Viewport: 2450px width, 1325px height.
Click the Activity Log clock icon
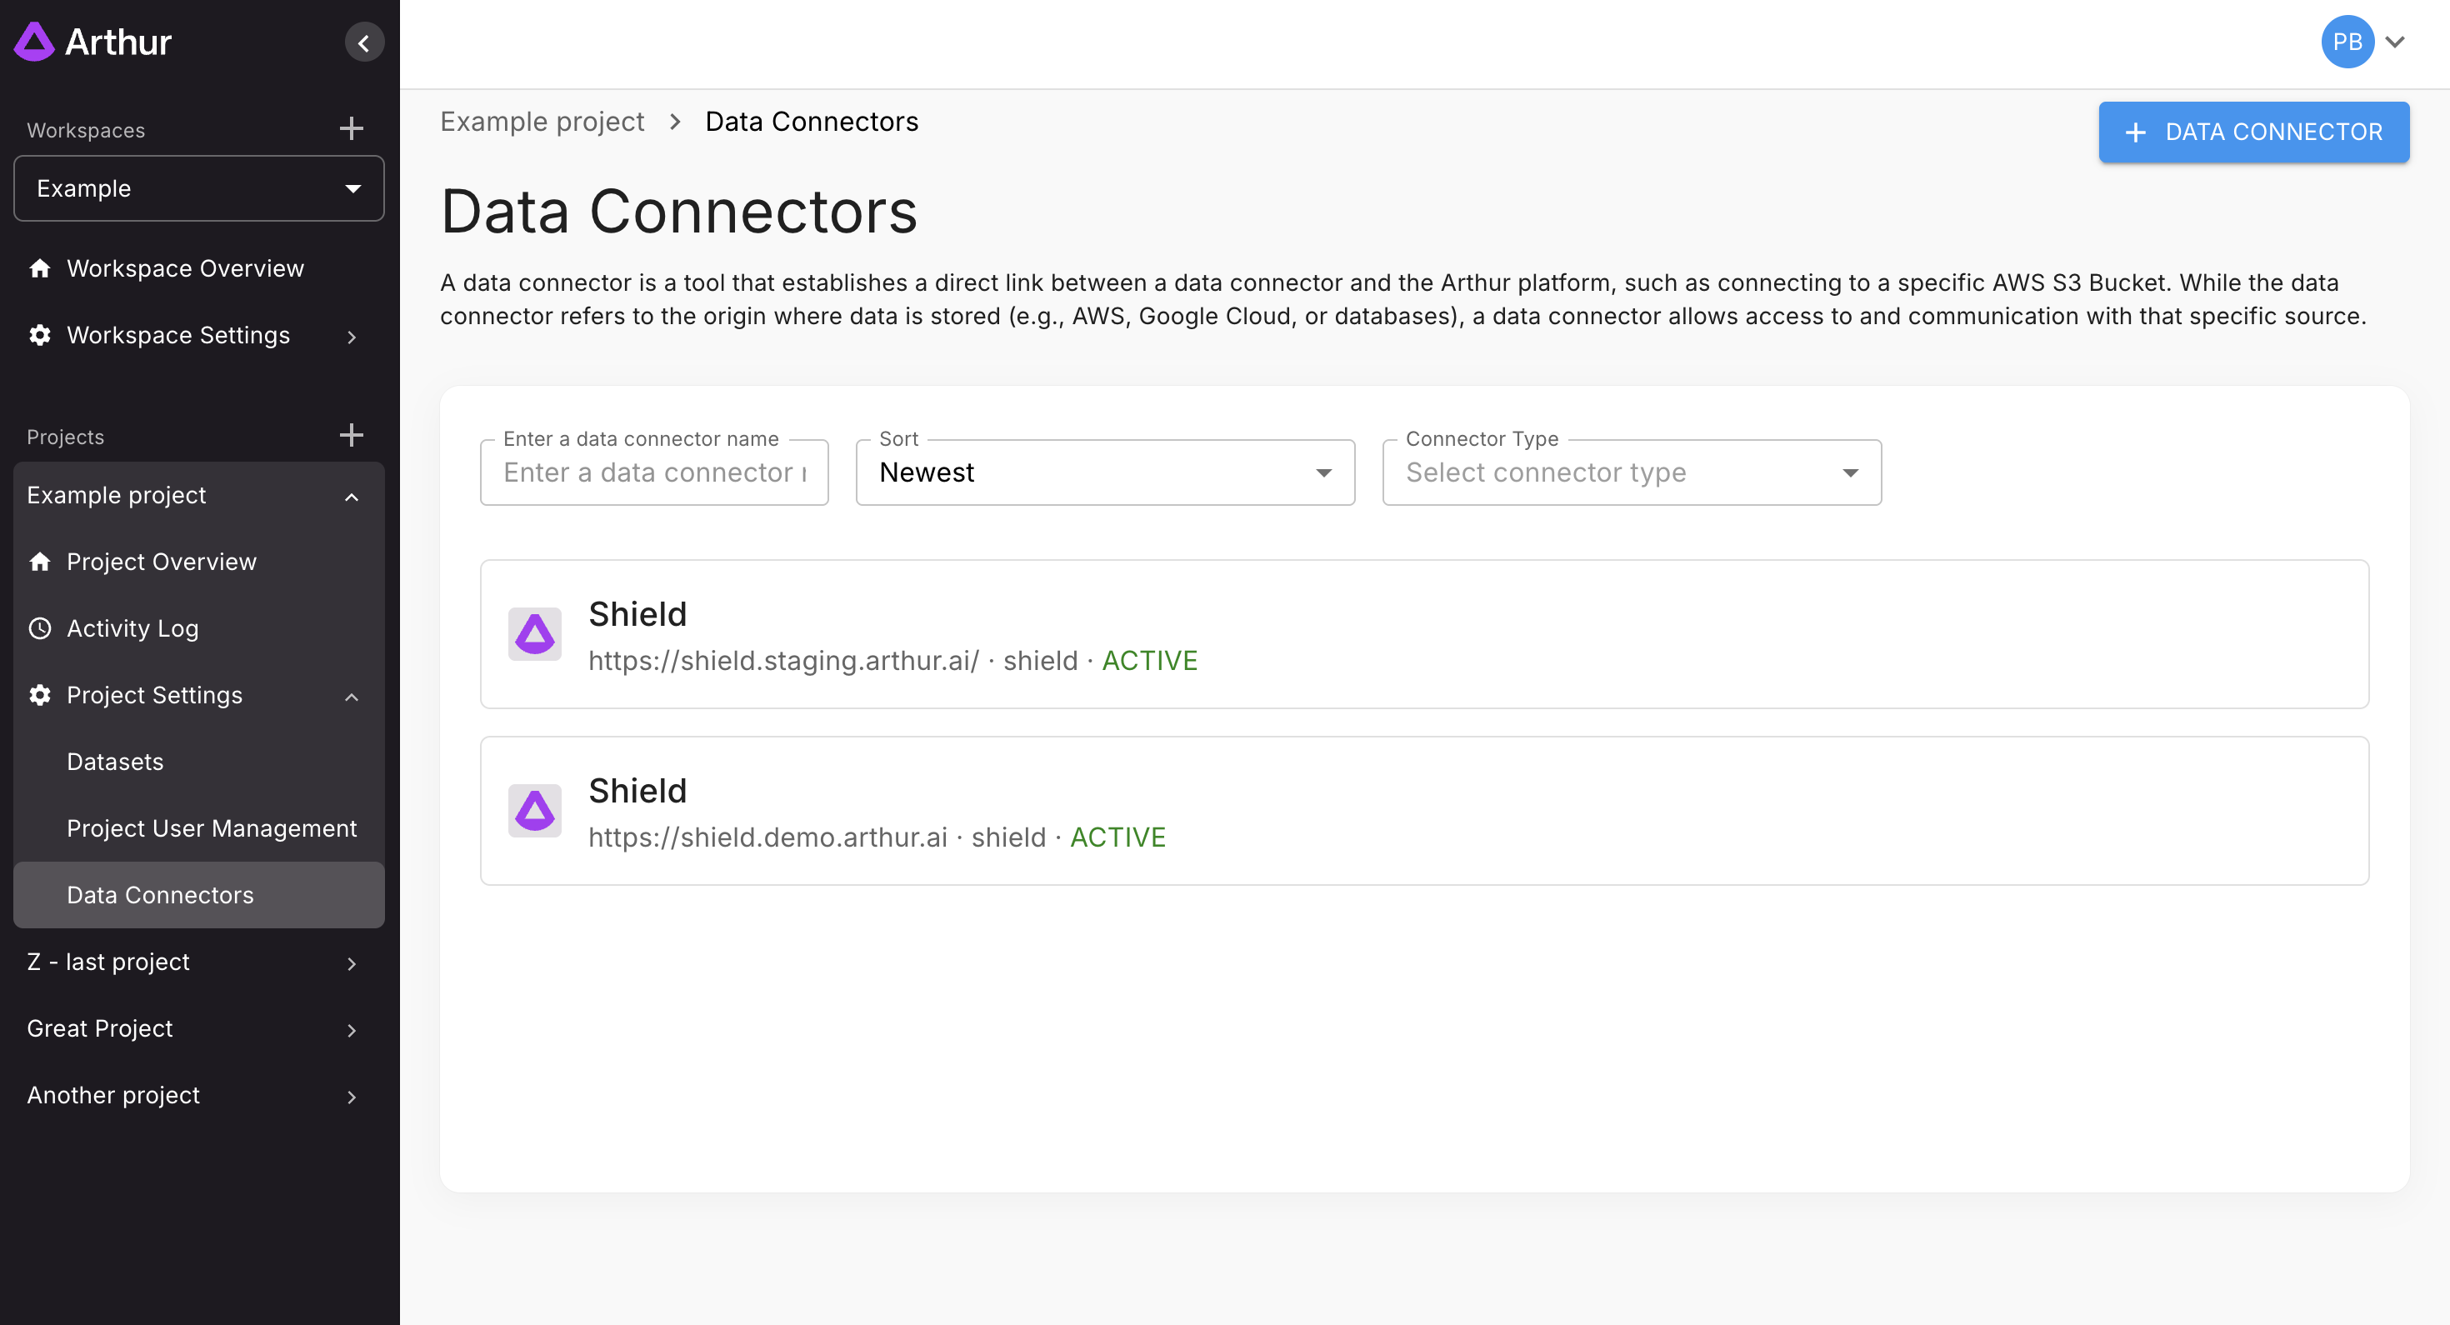coord(40,628)
